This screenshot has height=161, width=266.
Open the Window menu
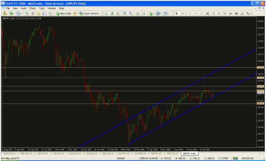[x=51, y=8]
